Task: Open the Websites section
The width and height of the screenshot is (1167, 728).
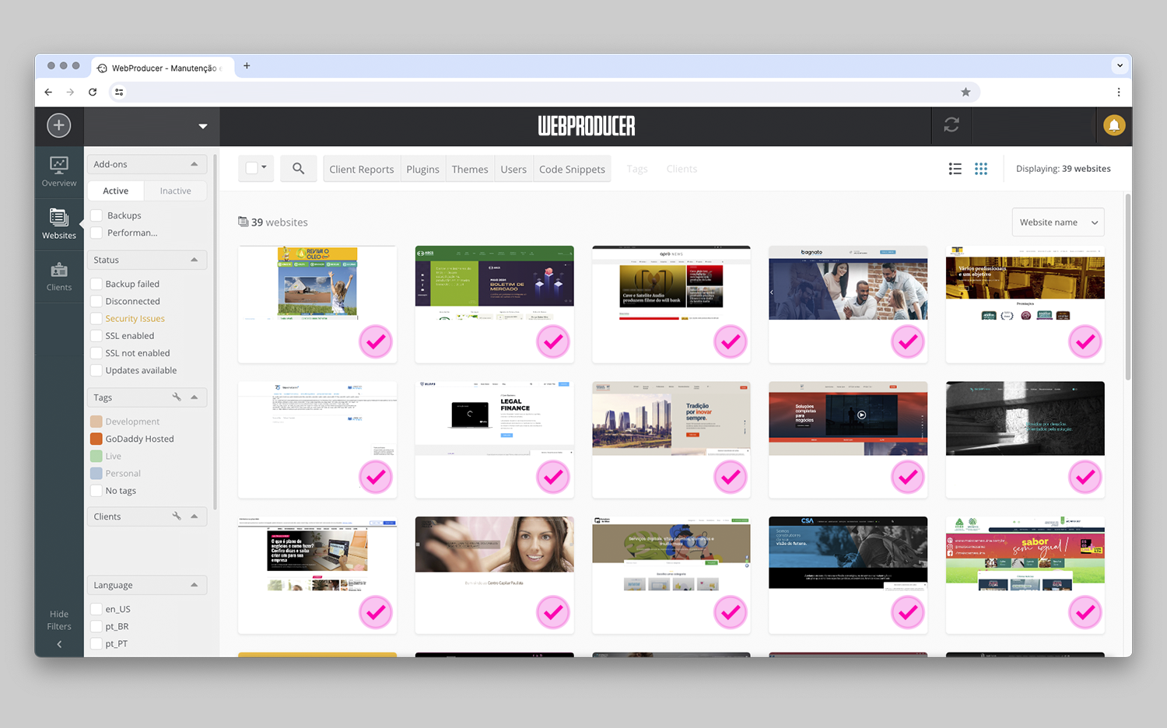Action: tap(59, 224)
